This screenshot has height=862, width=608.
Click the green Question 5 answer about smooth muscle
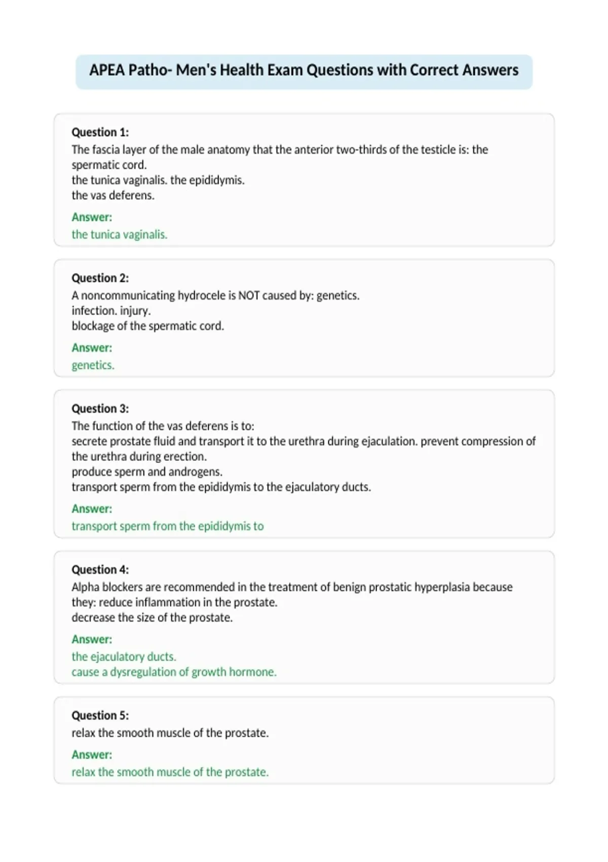pos(170,772)
